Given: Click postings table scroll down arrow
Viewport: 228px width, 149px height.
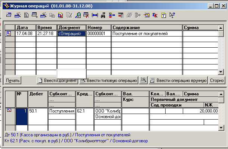Looking at the screenshot, I should (221, 127).
